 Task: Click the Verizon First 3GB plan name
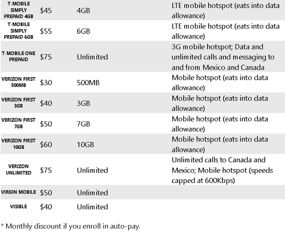click(18, 103)
